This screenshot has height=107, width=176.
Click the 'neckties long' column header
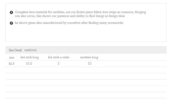coord(89,57)
